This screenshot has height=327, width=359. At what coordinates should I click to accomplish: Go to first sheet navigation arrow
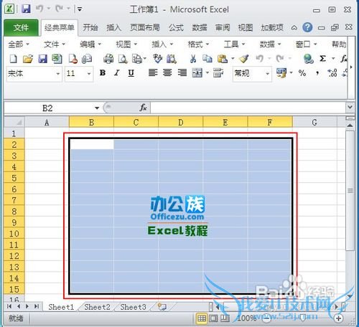click(9, 306)
